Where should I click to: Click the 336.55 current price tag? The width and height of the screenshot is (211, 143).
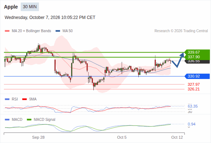(194, 61)
